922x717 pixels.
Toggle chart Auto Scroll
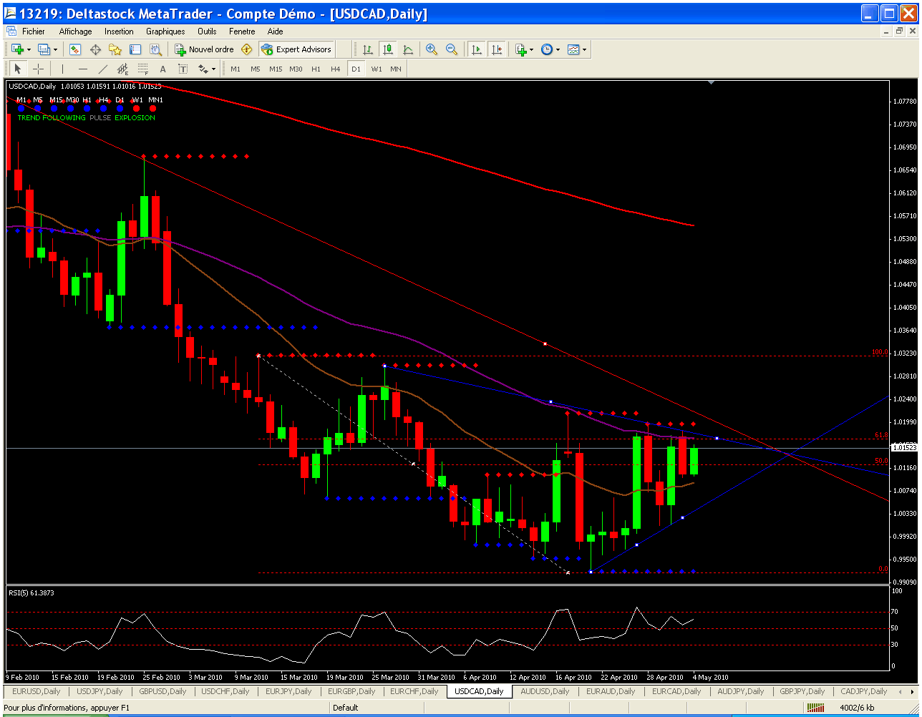476,49
